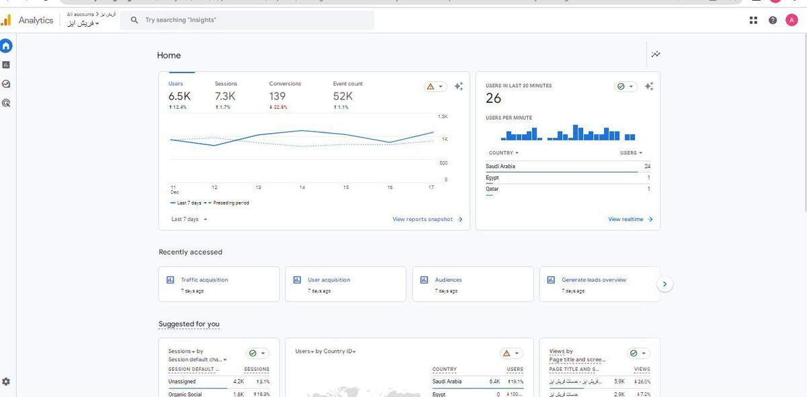Screen dimensions: 807x397
Task: Open the account avatar in top right
Action: pos(792,20)
